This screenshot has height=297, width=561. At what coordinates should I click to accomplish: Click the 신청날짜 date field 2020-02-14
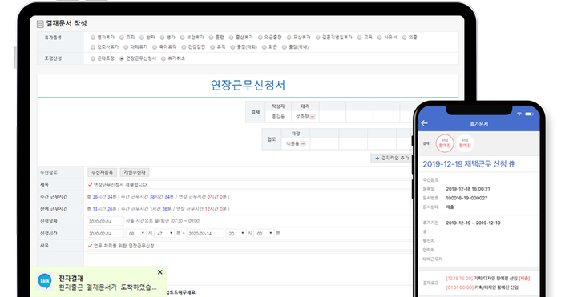[105, 221]
